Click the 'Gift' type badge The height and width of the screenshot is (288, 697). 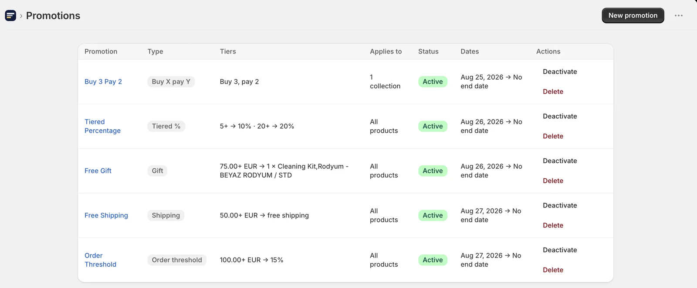click(x=157, y=171)
